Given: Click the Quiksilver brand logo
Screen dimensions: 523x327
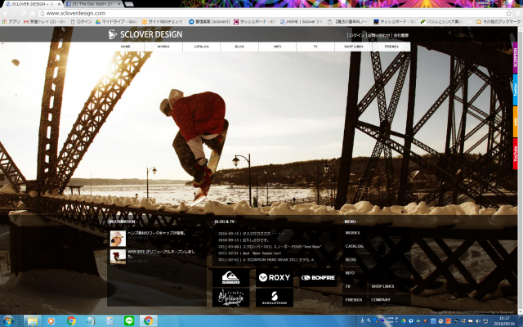Looking at the screenshot, I should click(230, 278).
